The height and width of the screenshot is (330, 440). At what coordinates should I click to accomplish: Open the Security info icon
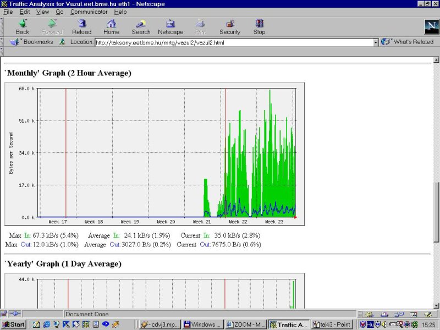230,26
